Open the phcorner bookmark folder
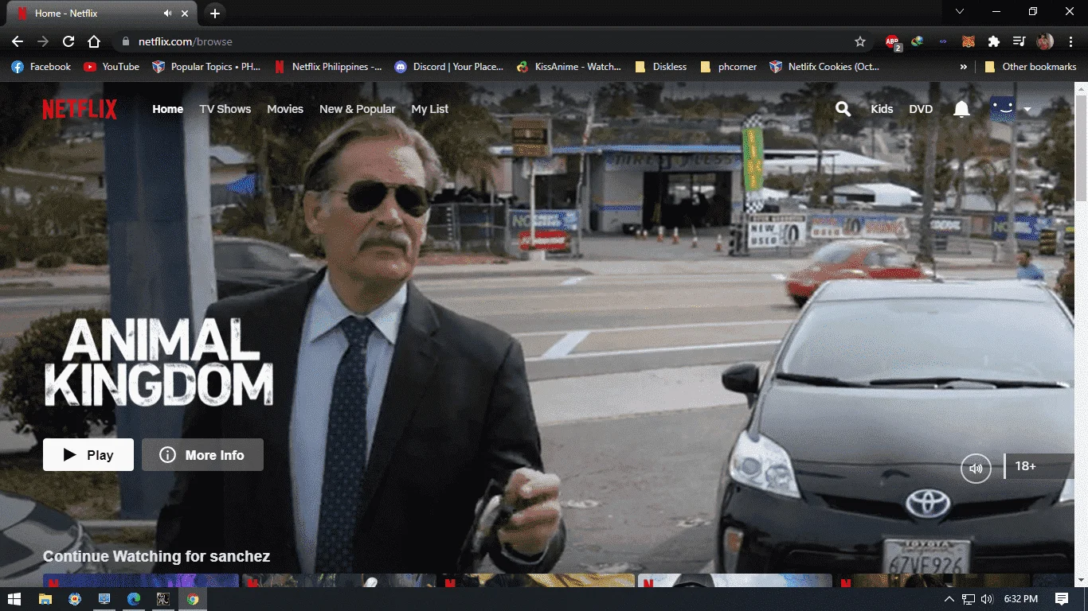The width and height of the screenshot is (1088, 611). pos(728,67)
